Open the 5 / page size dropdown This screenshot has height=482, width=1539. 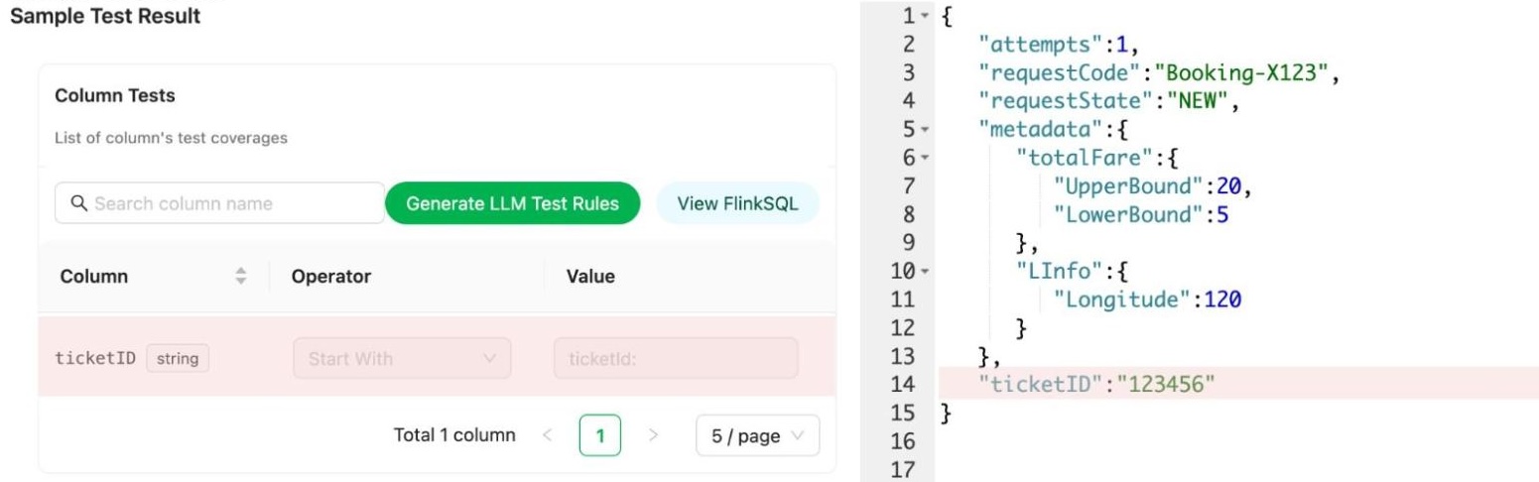point(758,435)
